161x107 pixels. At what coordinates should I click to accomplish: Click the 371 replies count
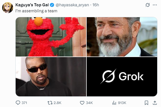(x=24, y=103)
